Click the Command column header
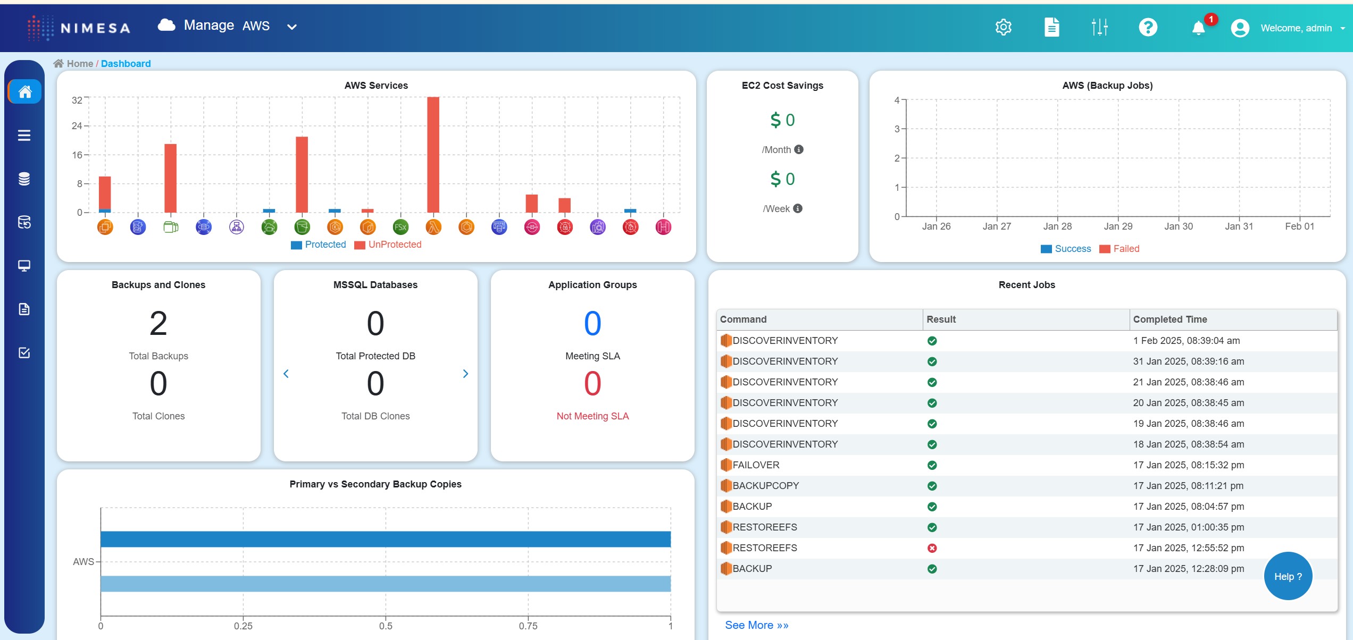Image resolution: width=1353 pixels, height=640 pixels. coord(819,319)
